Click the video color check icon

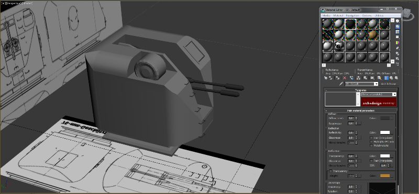pyautogui.click(x=398, y=43)
